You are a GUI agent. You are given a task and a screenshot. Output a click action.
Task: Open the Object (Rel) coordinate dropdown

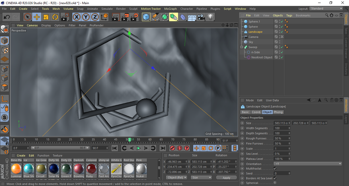pos(177,177)
